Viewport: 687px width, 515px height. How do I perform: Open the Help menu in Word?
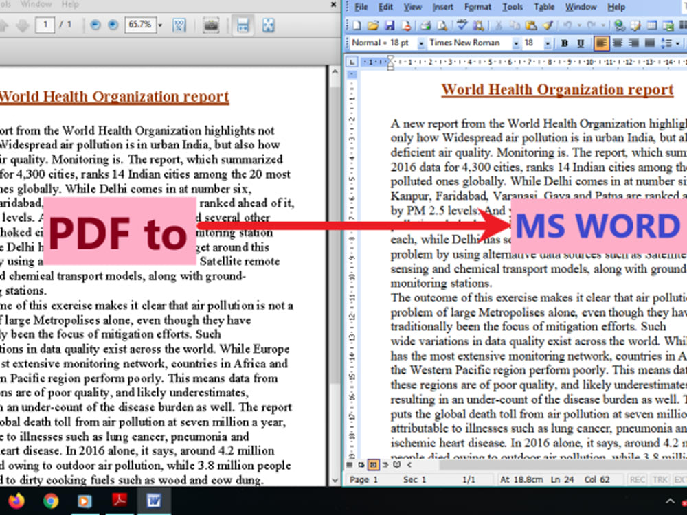pyautogui.click(x=616, y=7)
